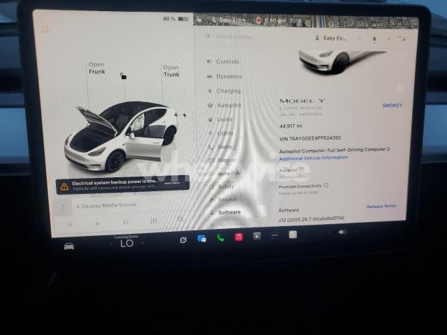Tap the software version v12 text
Image resolution: width=447 pixels, height=335 pixels.
(312, 219)
